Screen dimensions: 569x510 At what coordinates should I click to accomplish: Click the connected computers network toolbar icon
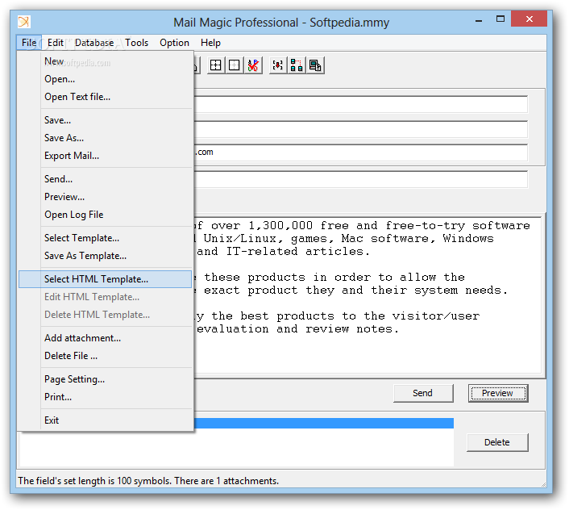point(297,65)
